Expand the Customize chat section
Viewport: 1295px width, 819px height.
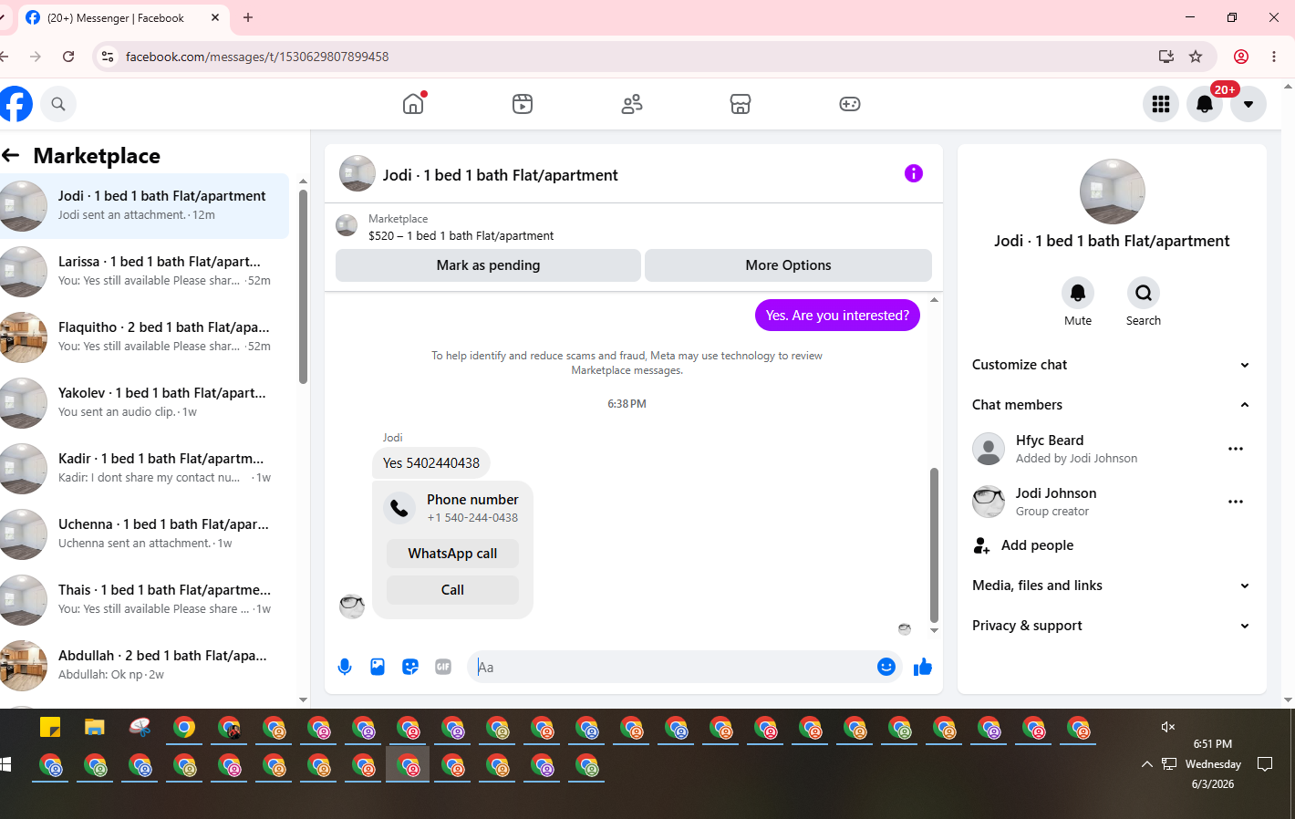(1111, 365)
